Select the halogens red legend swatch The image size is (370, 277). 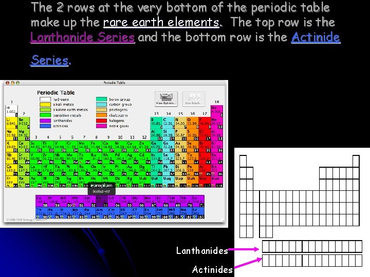(101, 121)
